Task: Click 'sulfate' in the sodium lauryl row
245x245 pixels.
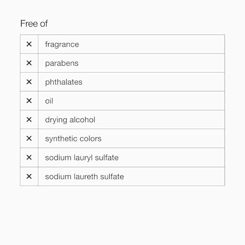Action: pos(107,158)
